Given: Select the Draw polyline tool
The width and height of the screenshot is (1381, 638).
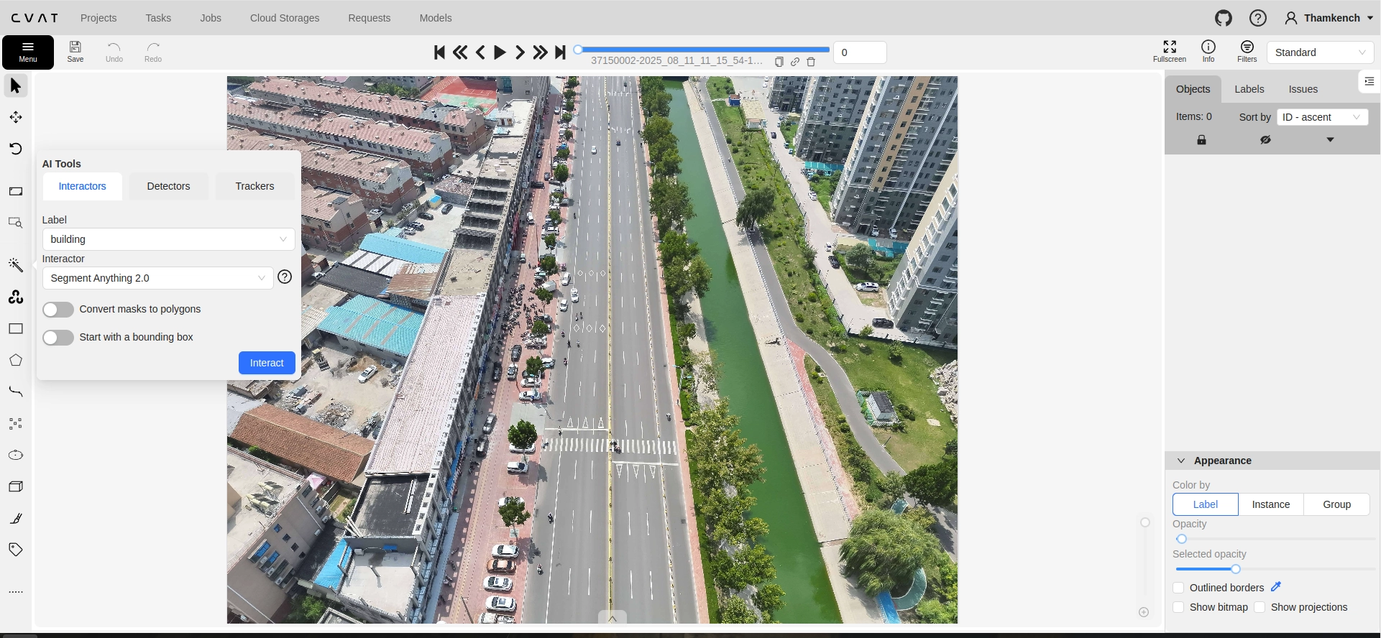Looking at the screenshot, I should click(16, 392).
